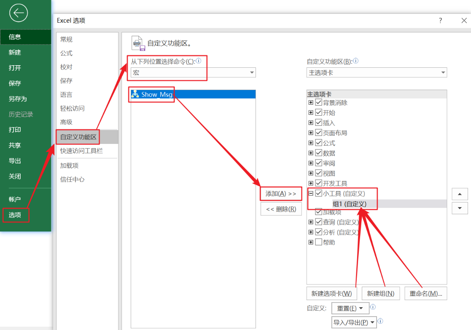This screenshot has width=471, height=330.
Task: Click 新建组(N) button
Action: pyautogui.click(x=381, y=293)
